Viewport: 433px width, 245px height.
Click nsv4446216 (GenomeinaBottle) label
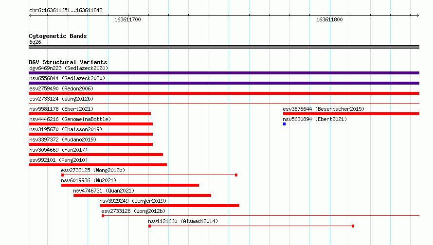(x=70, y=119)
